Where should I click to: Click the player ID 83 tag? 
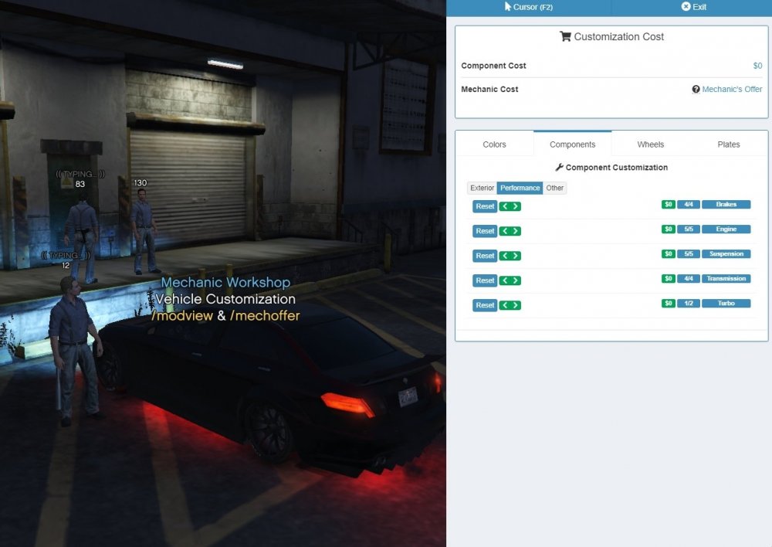click(80, 185)
